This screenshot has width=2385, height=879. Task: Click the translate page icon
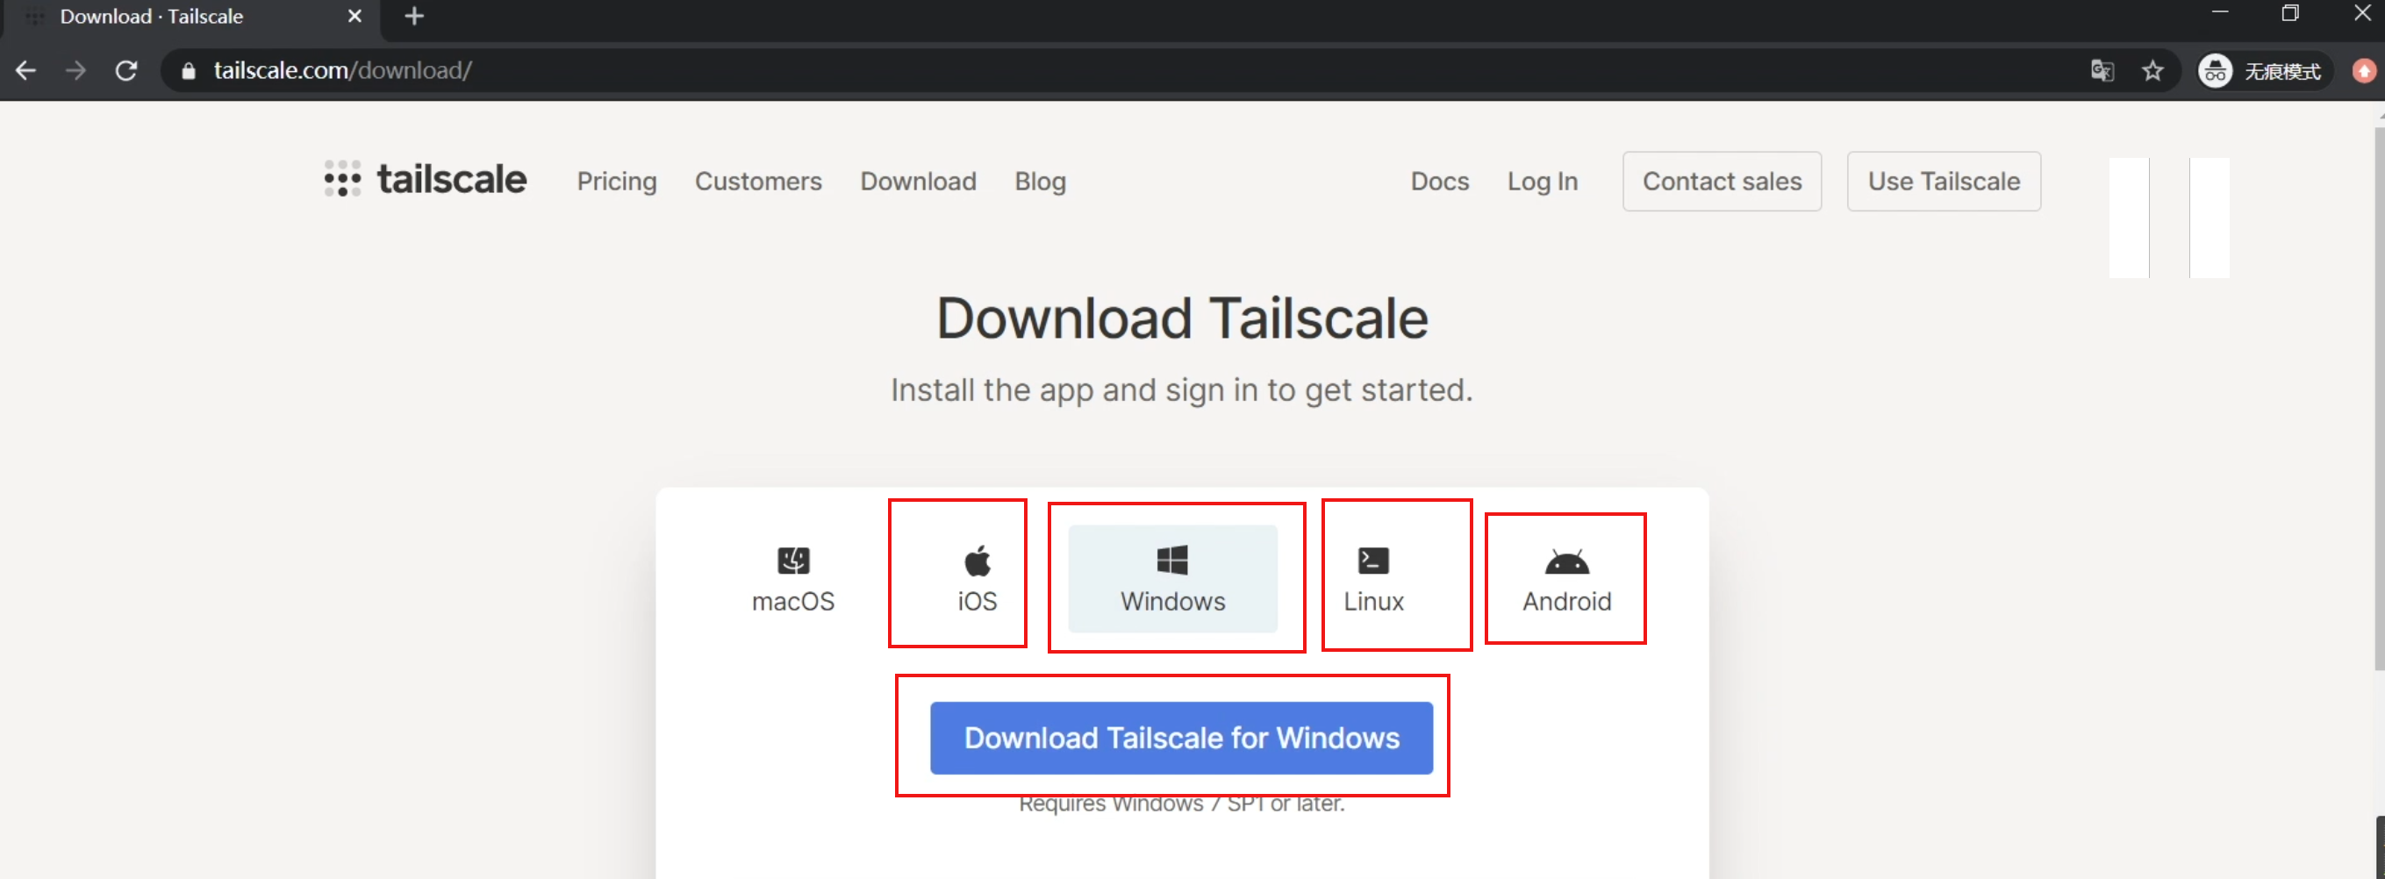pos(2102,71)
